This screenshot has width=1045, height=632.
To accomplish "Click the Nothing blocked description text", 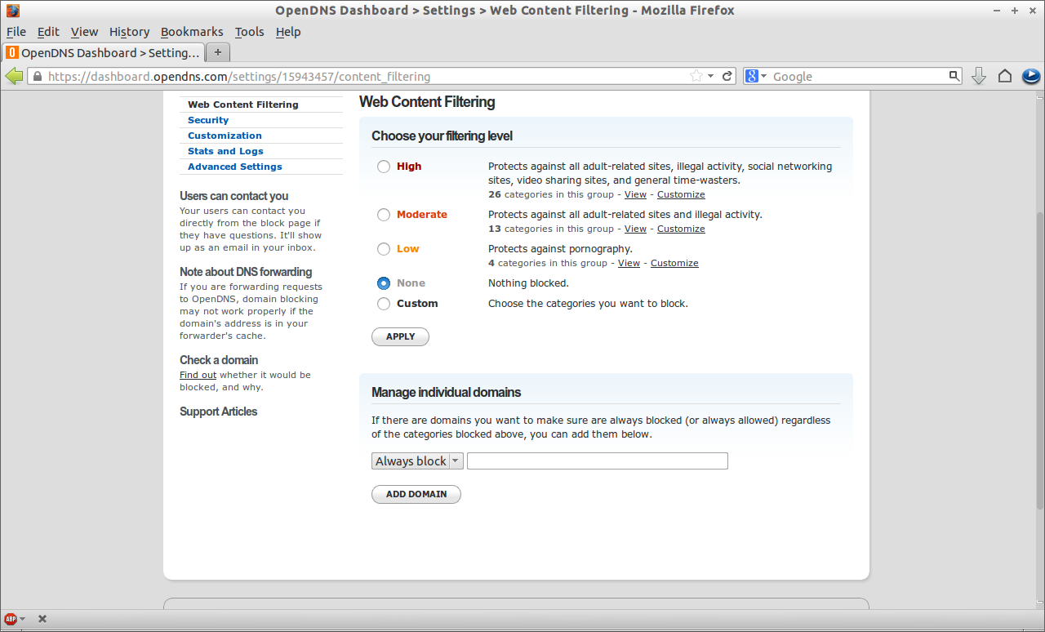I will pyautogui.click(x=528, y=283).
